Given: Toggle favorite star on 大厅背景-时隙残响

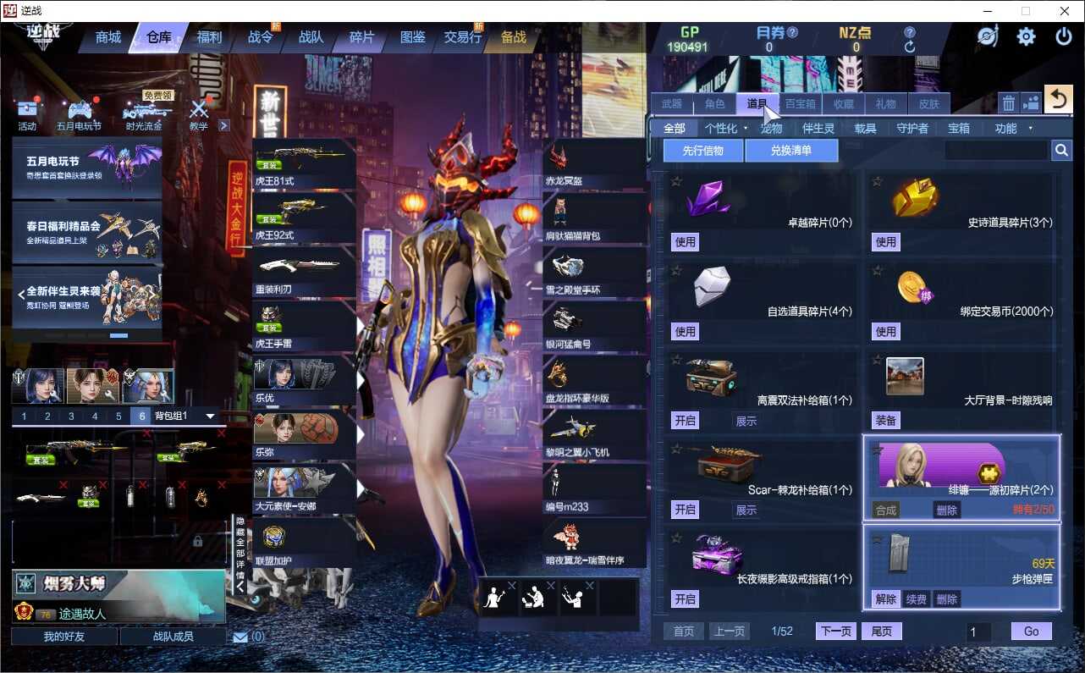Looking at the screenshot, I should point(877,360).
